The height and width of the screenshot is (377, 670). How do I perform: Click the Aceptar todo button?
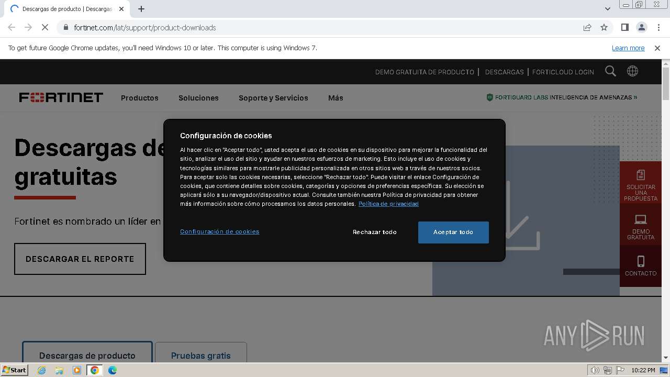(x=453, y=232)
